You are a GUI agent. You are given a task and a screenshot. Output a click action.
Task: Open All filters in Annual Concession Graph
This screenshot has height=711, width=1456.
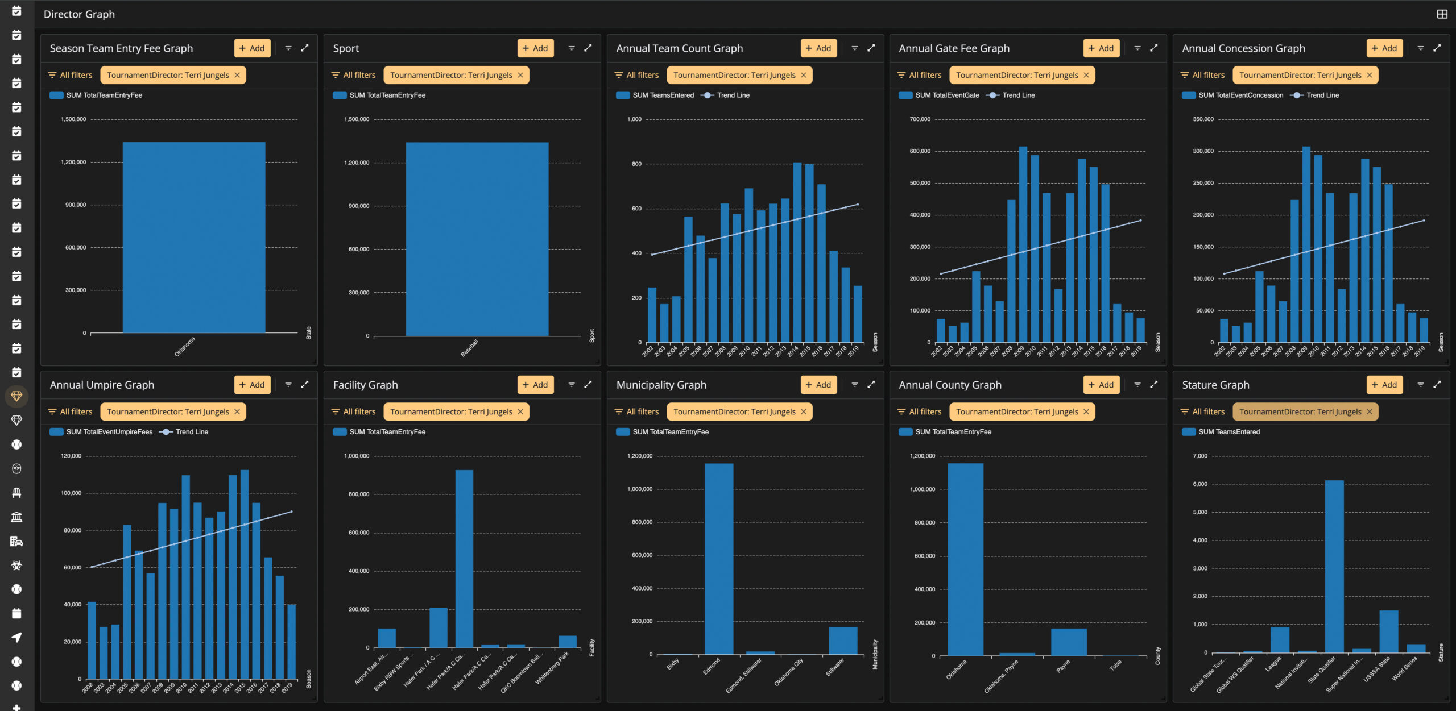(1203, 75)
